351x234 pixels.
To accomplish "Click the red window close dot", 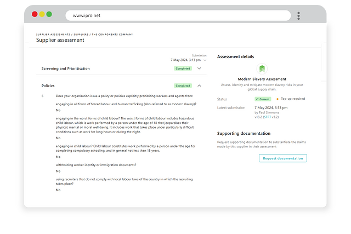I will pos(35,14).
